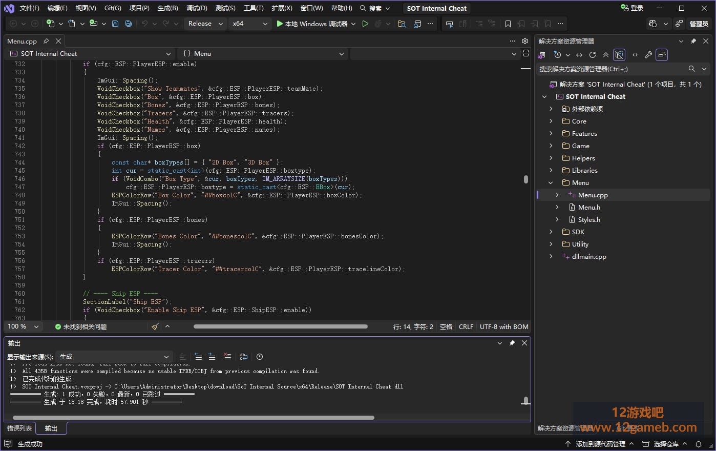
Task: Toggle pin on the Menu.cpp tab
Action: pos(46,41)
